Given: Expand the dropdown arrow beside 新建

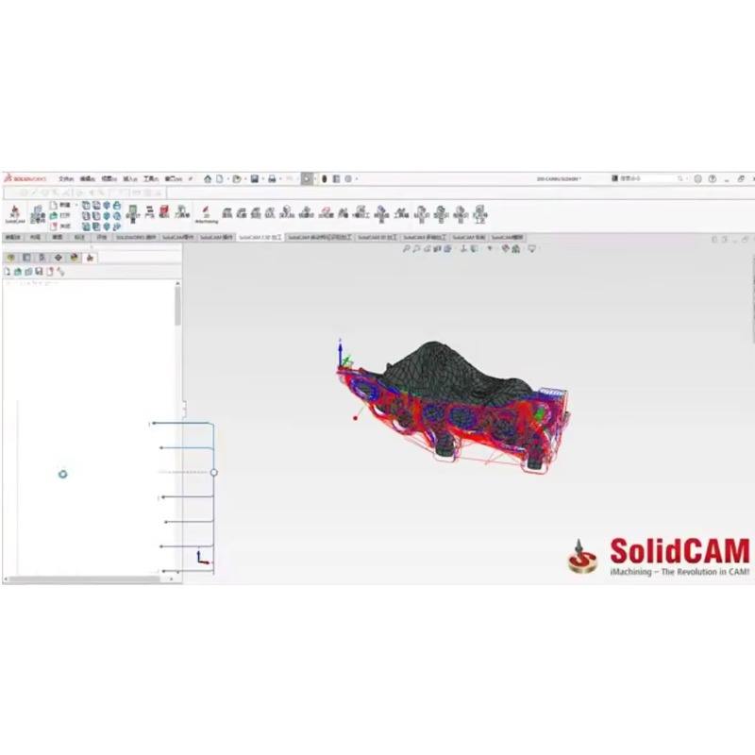Looking at the screenshot, I should [76, 206].
